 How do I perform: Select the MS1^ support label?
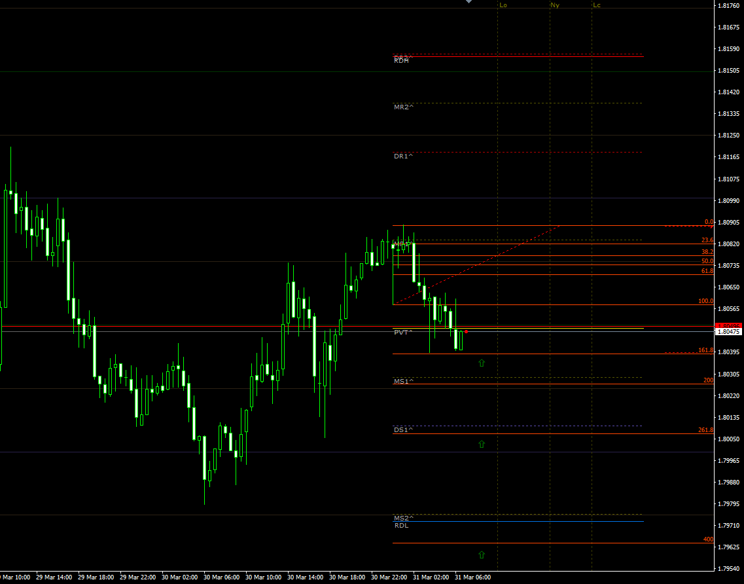[404, 380]
